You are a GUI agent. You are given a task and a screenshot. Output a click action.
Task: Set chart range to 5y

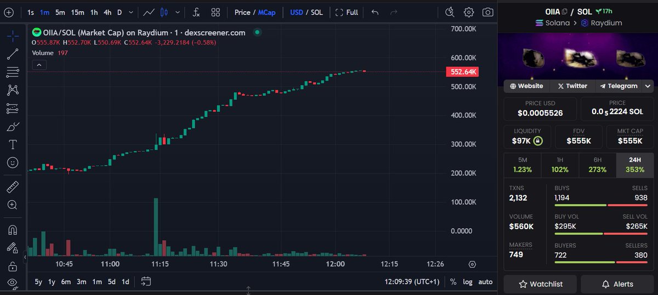pyautogui.click(x=38, y=282)
